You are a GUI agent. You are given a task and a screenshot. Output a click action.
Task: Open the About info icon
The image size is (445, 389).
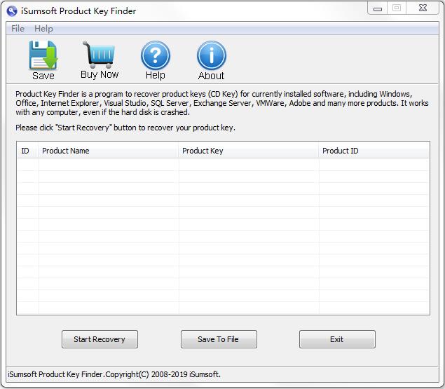(x=211, y=55)
